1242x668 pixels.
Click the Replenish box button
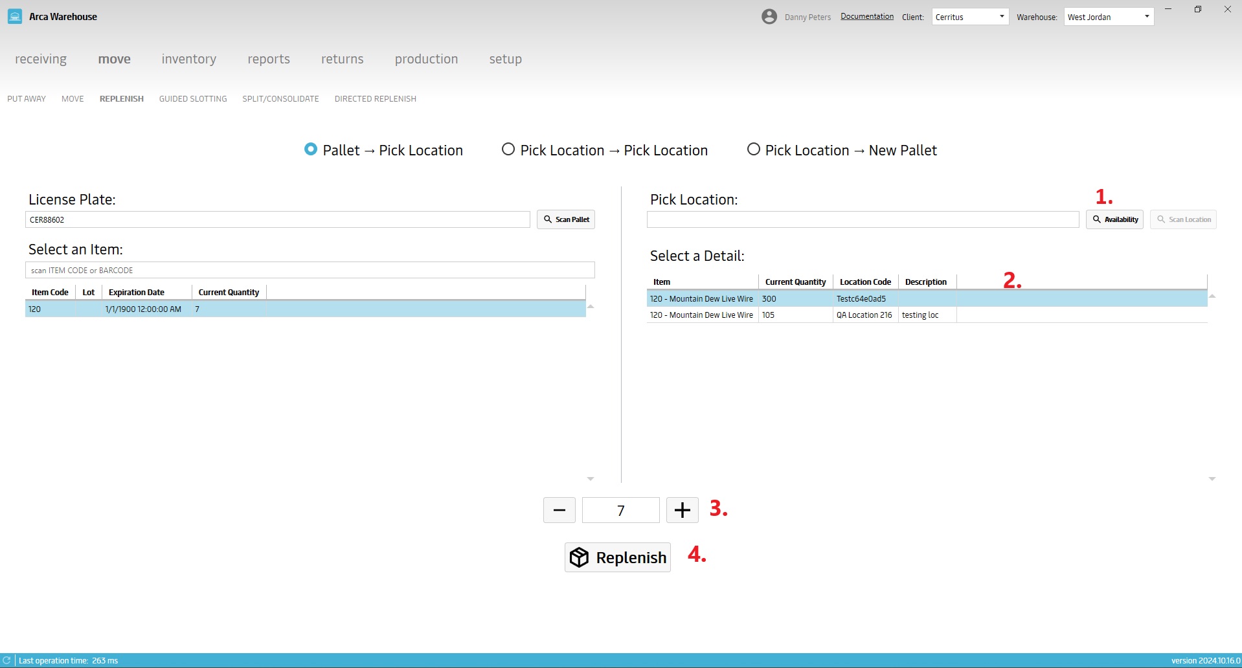(617, 557)
